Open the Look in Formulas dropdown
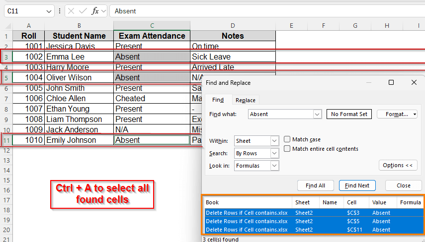Viewport: 425px width, 242px height. (x=274, y=166)
